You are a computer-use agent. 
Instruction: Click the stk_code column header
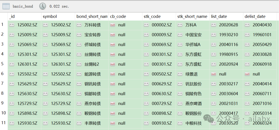[159, 16]
